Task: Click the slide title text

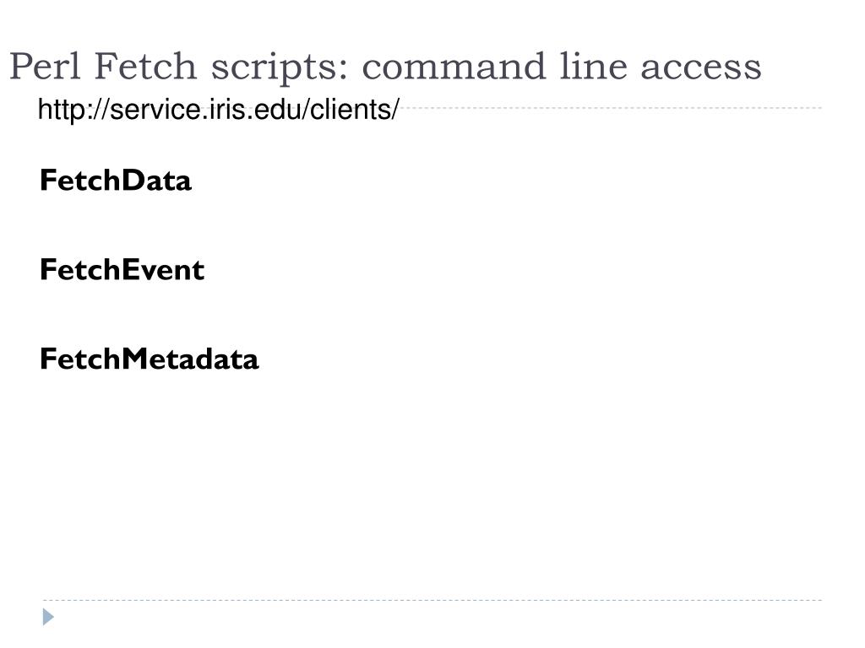Action: [385, 67]
